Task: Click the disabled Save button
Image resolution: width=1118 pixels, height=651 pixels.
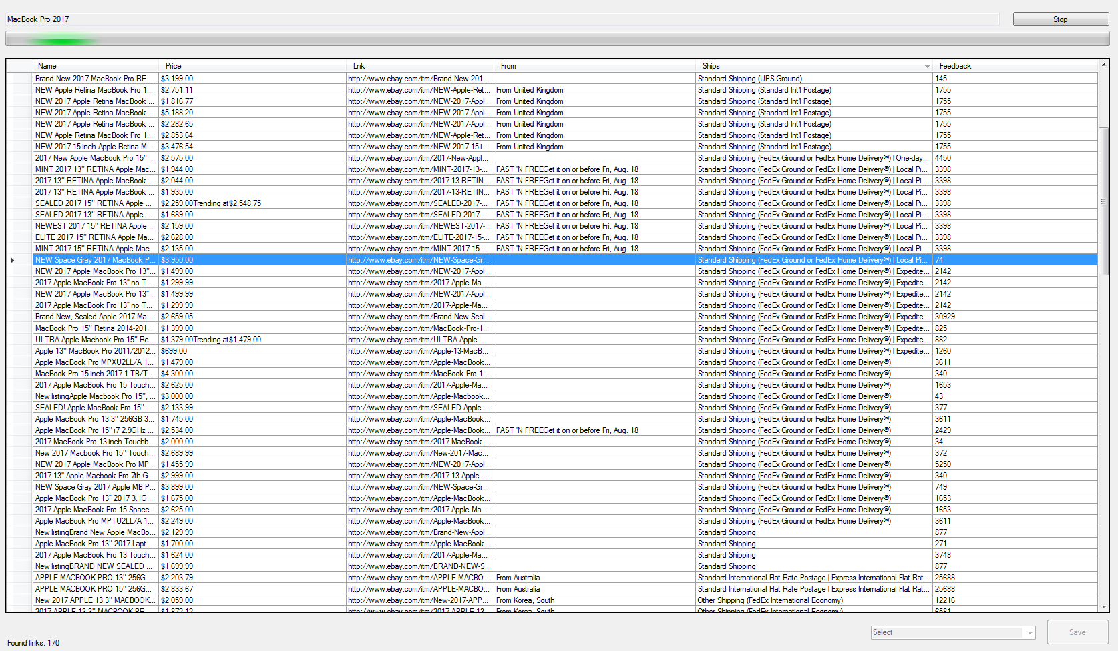Action: pos(1077,632)
